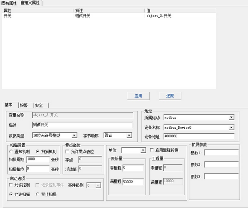Enable the 允许零点嵌位 checkbox
248x208 pixels.
[x=67, y=151]
